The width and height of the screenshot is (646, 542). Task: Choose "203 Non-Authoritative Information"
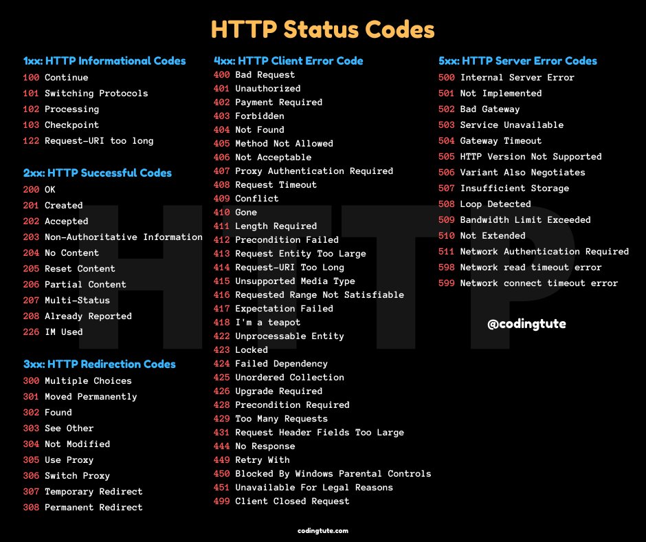(x=113, y=237)
